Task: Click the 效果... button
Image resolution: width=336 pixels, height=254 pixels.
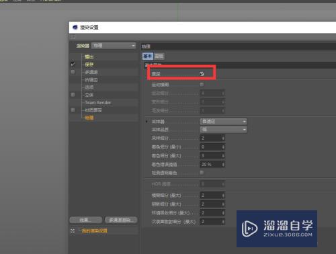Action: click(86, 220)
